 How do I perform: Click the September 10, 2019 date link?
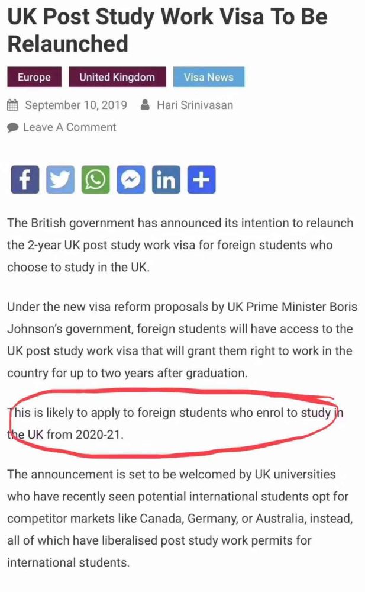pos(76,105)
